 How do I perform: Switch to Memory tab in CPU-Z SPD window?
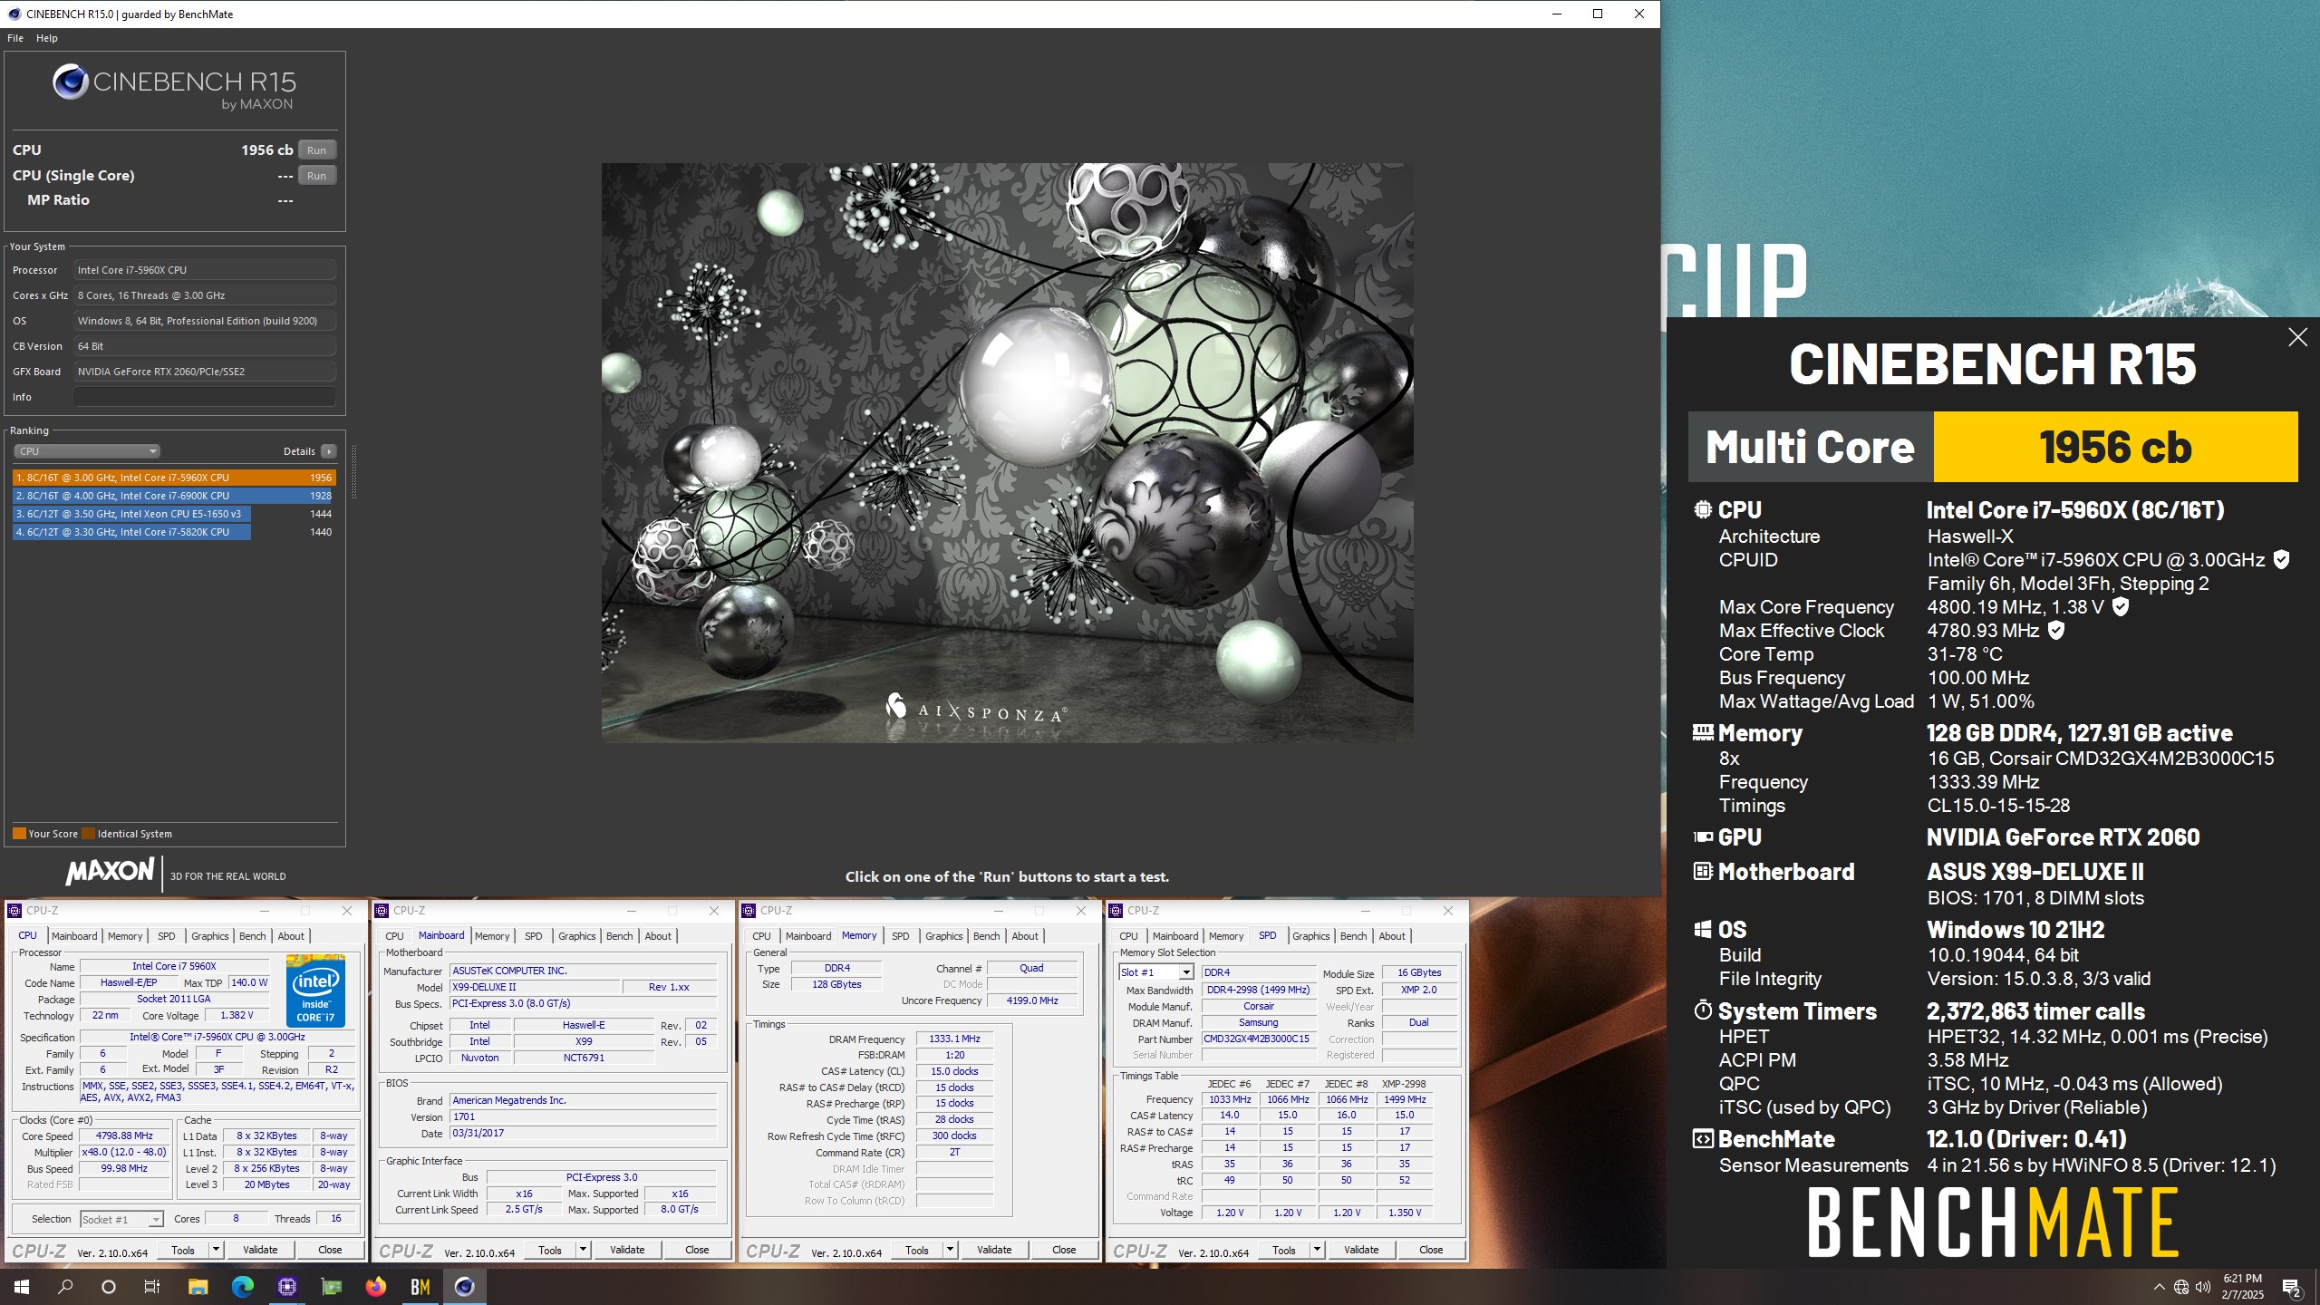[1225, 936]
